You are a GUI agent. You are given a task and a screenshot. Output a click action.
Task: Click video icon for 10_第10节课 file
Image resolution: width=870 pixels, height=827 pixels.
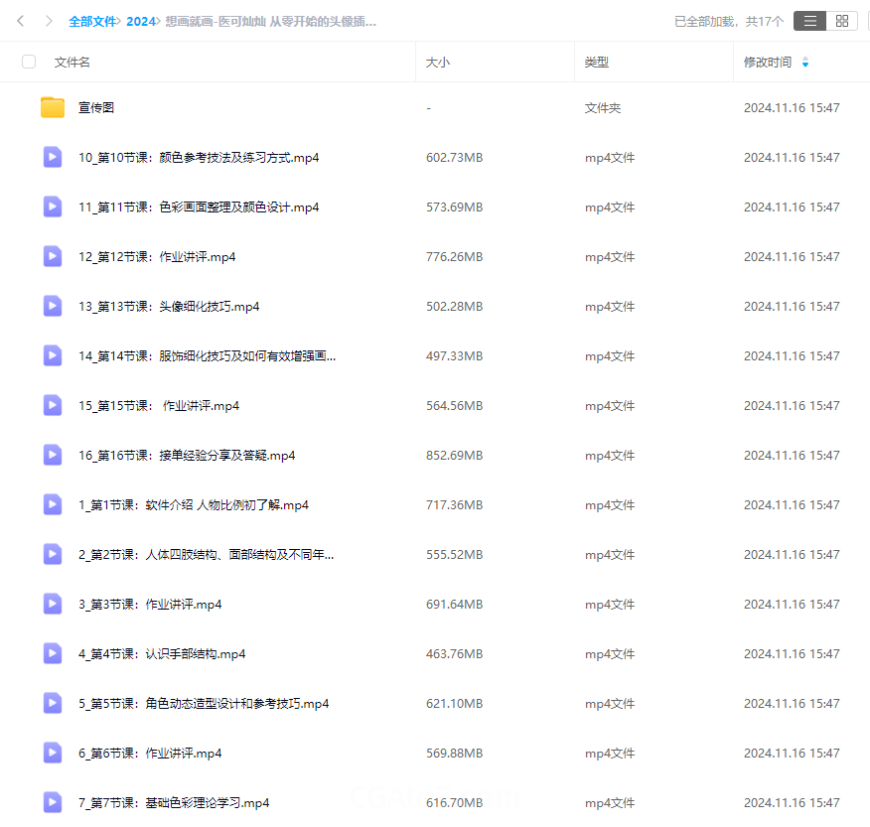pyautogui.click(x=53, y=157)
